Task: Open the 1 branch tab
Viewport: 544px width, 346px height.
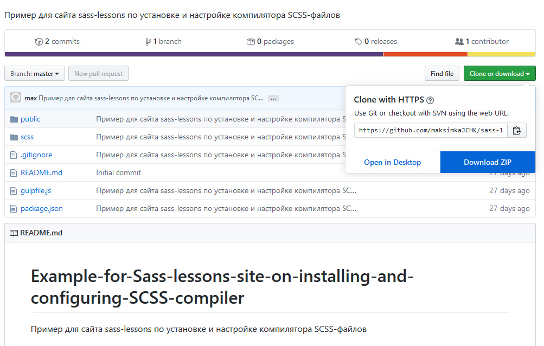Action: (164, 42)
